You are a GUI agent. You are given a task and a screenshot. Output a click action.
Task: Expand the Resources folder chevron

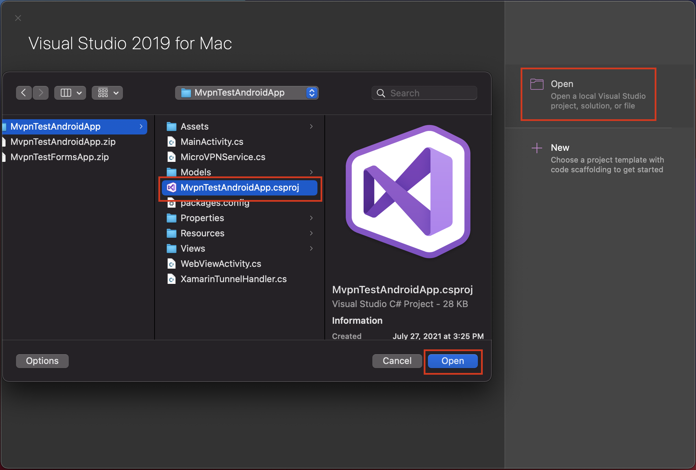311,233
